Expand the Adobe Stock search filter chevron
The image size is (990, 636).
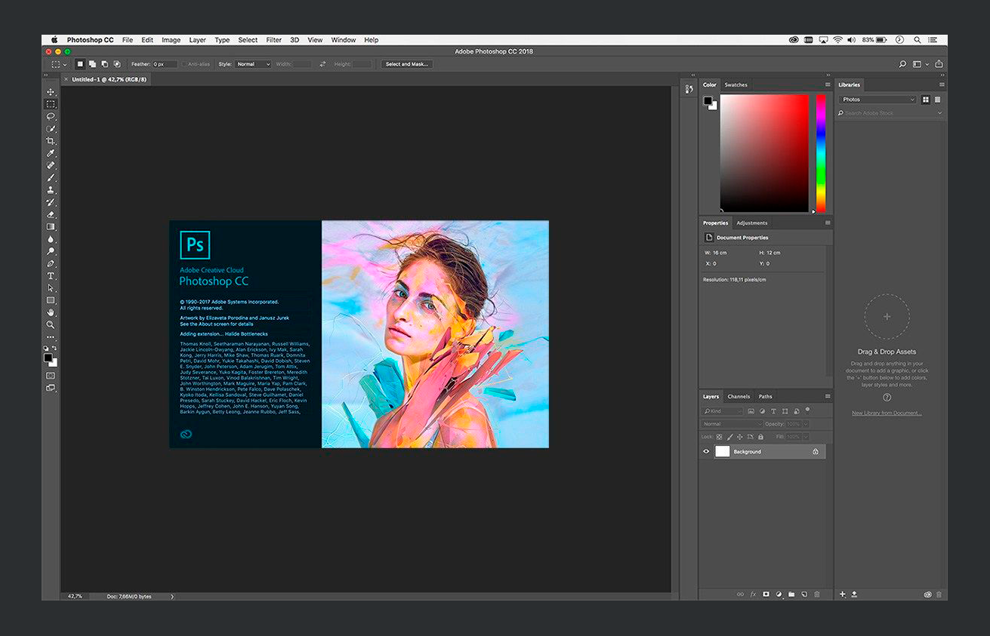coord(939,113)
